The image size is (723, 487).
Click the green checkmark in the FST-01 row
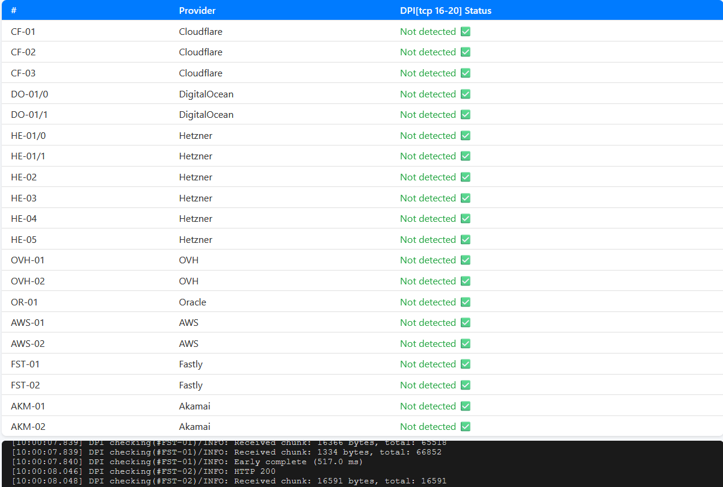click(465, 364)
